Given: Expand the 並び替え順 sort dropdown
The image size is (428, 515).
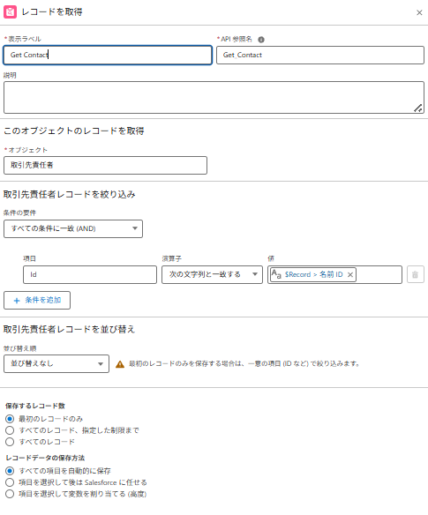Looking at the screenshot, I should click(x=56, y=363).
